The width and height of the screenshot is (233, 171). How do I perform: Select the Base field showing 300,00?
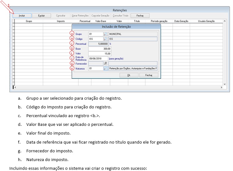(100, 49)
